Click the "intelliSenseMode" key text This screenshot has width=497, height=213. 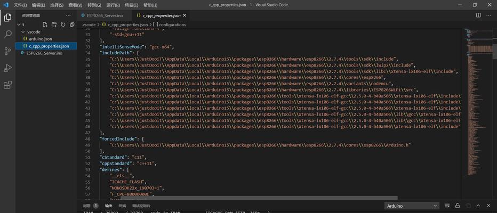tap(122, 47)
